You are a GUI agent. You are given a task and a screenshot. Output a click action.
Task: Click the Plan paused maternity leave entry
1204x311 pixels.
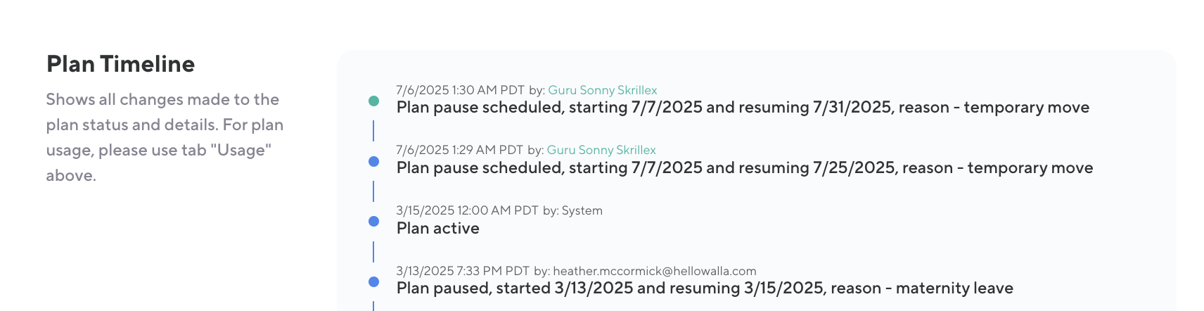point(705,288)
